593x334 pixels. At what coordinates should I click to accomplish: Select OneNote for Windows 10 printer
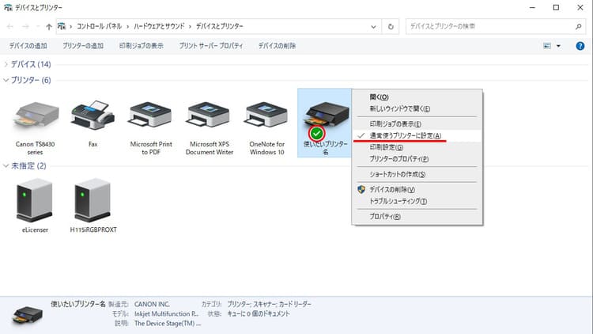click(266, 115)
